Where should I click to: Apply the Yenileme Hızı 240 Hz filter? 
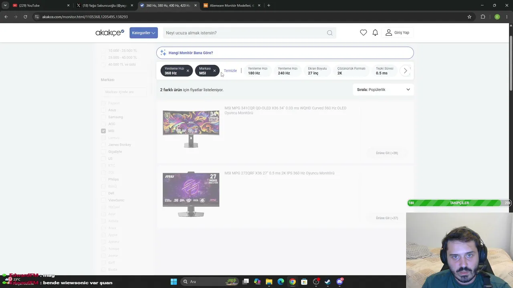(x=287, y=71)
